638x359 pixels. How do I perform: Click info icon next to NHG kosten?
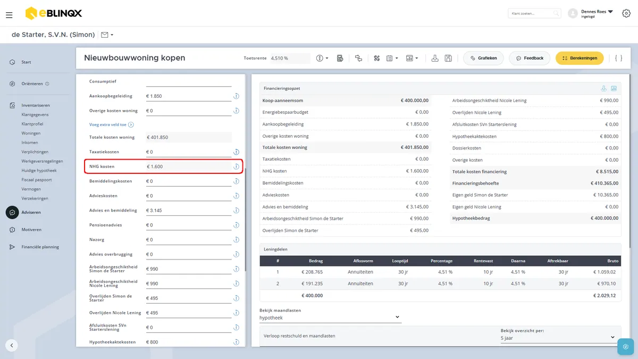point(236,166)
